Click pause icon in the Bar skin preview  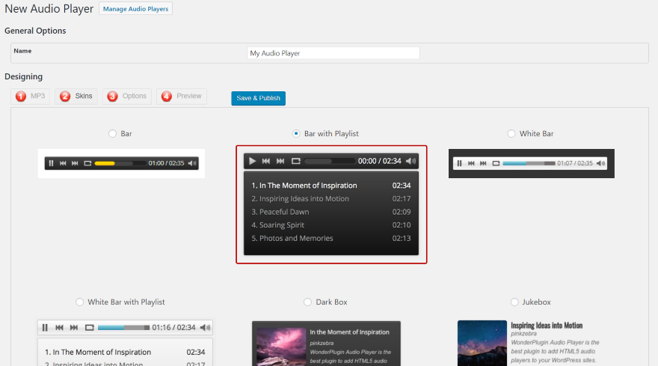coord(51,163)
